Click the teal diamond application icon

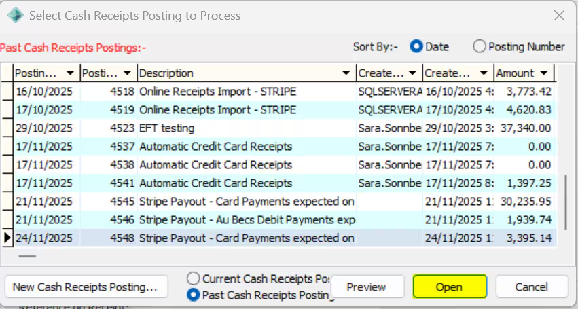(16, 16)
